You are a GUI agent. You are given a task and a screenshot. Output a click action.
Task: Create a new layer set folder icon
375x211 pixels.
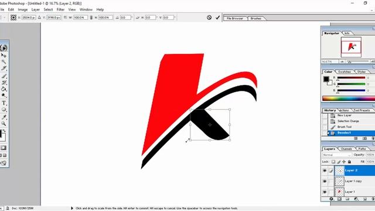[347, 199]
